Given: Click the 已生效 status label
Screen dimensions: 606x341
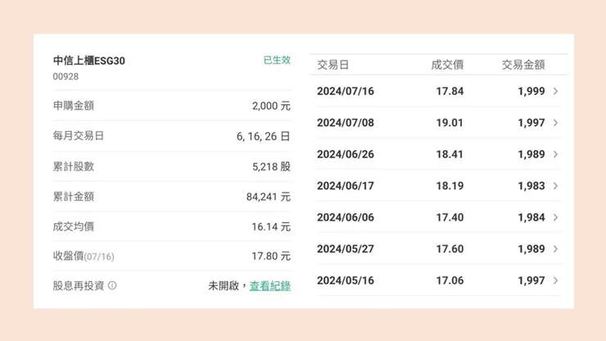Looking at the screenshot, I should point(277,60).
